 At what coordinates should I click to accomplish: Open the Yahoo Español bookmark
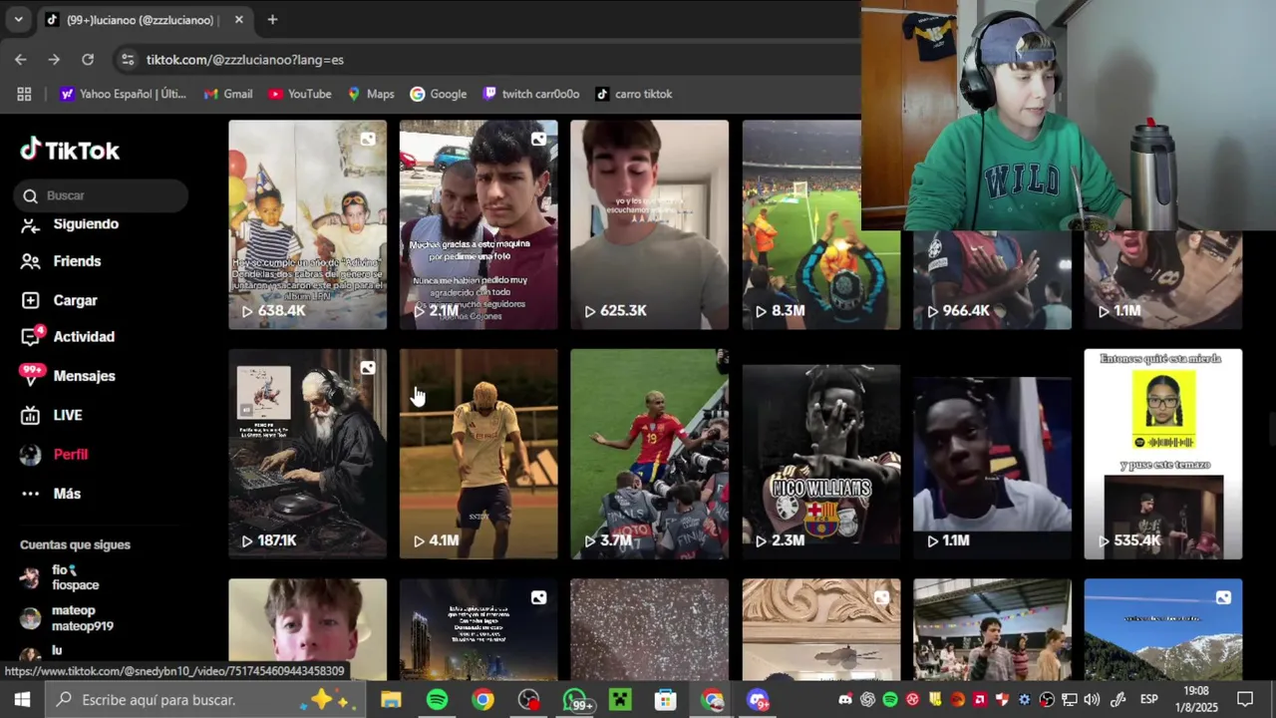124,94
